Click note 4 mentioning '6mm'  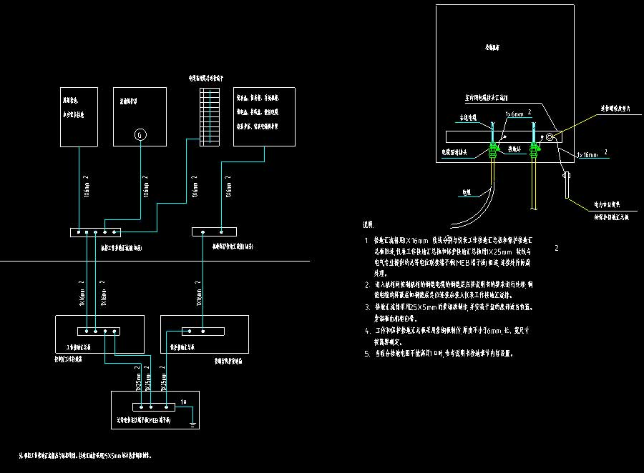448,336
